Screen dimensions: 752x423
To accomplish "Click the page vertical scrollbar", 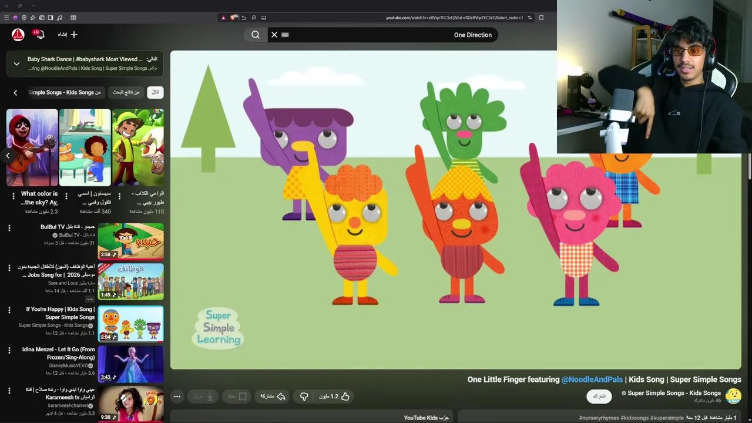I will [x=749, y=166].
